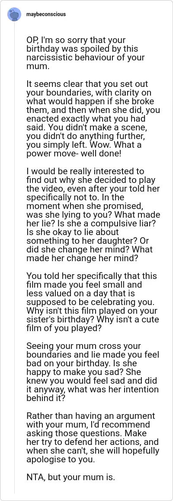Open the maybeconscious user profile link
The width and height of the screenshot is (173, 501).
tap(46, 14)
